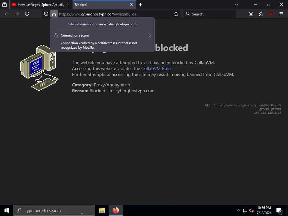Viewport: 288px width, 216px height.
Task: Open the Firefox application hamburger menu
Action: click(281, 14)
